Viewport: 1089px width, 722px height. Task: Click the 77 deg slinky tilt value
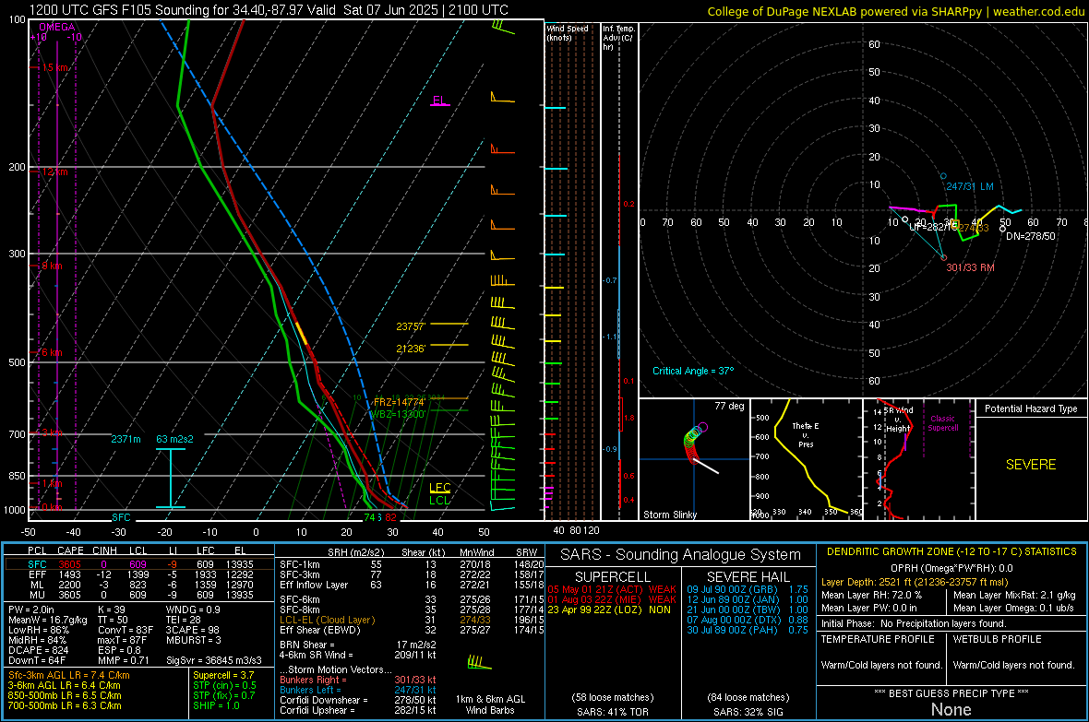tap(729, 406)
